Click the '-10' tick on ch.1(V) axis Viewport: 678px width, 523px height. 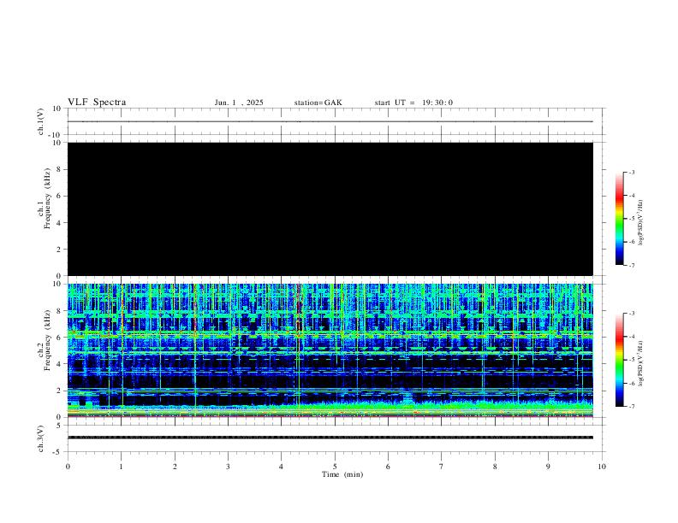tap(56, 135)
